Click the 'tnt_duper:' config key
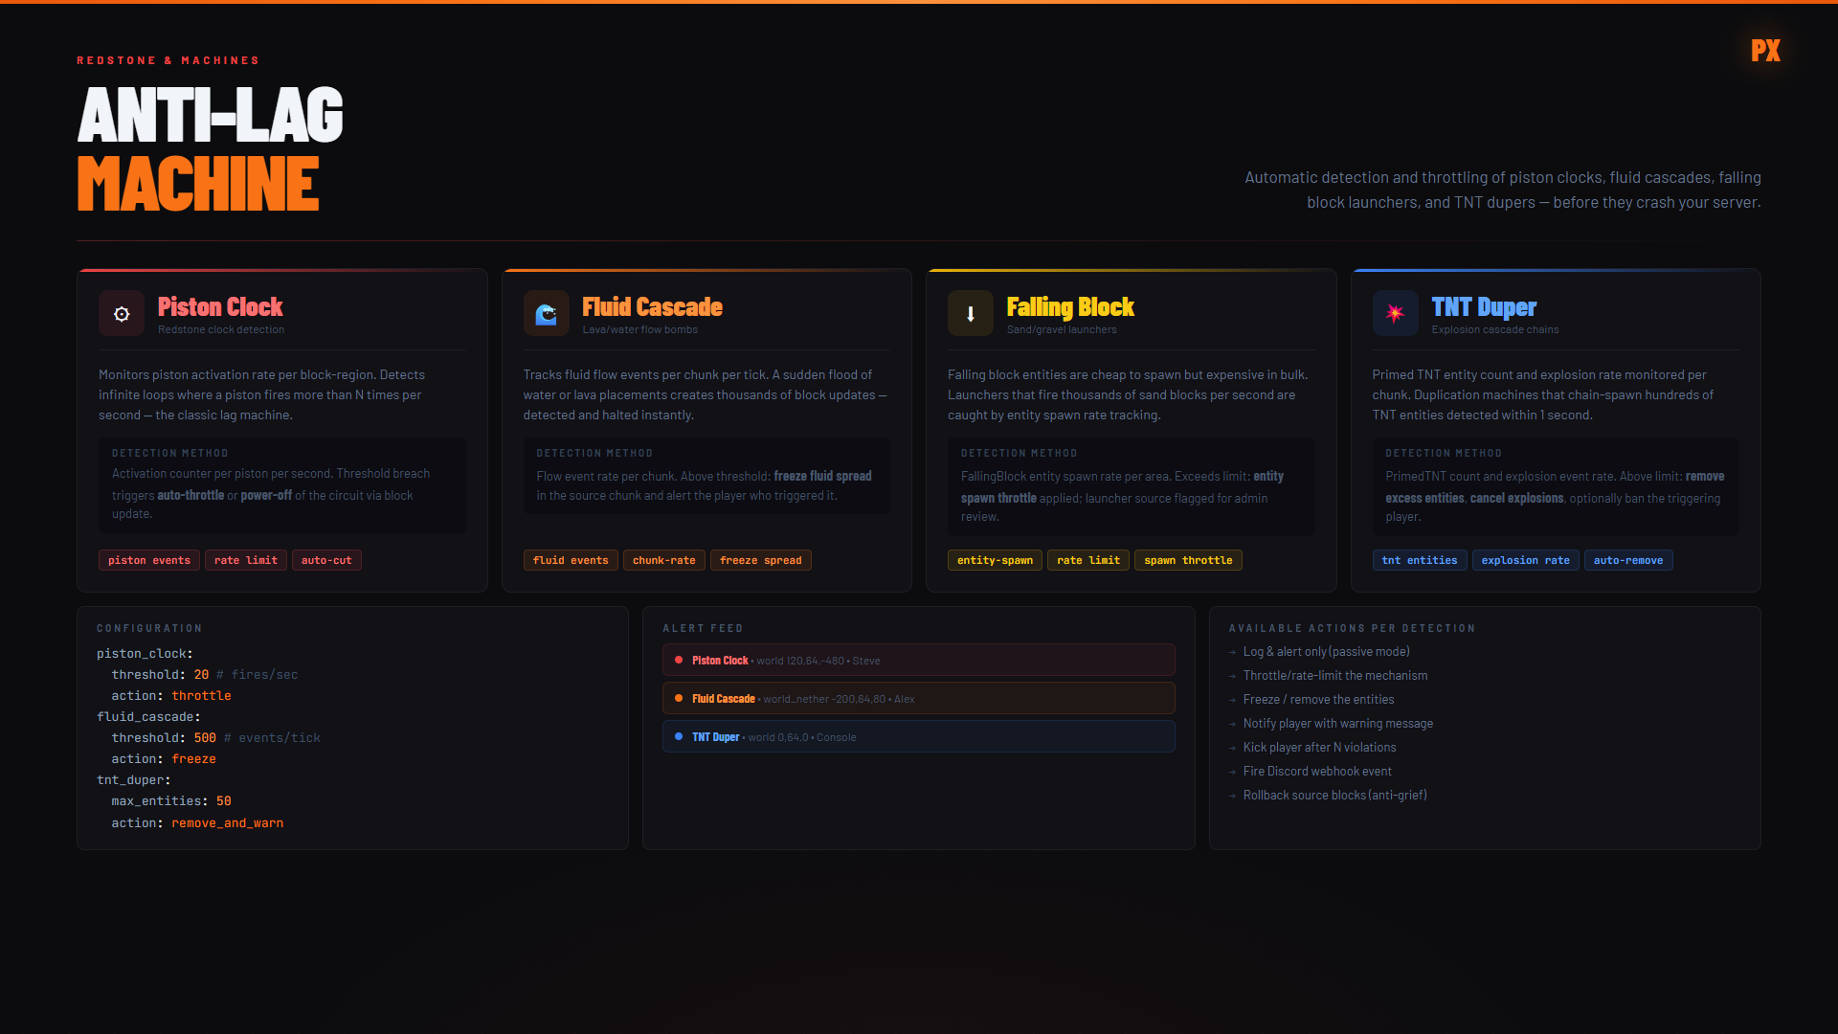1838x1034 pixels. pyautogui.click(x=134, y=780)
